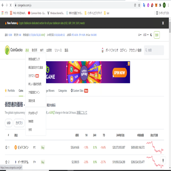Go forward with browser forward arrow
Screen dimensions: 171x171
[x=7, y=5]
